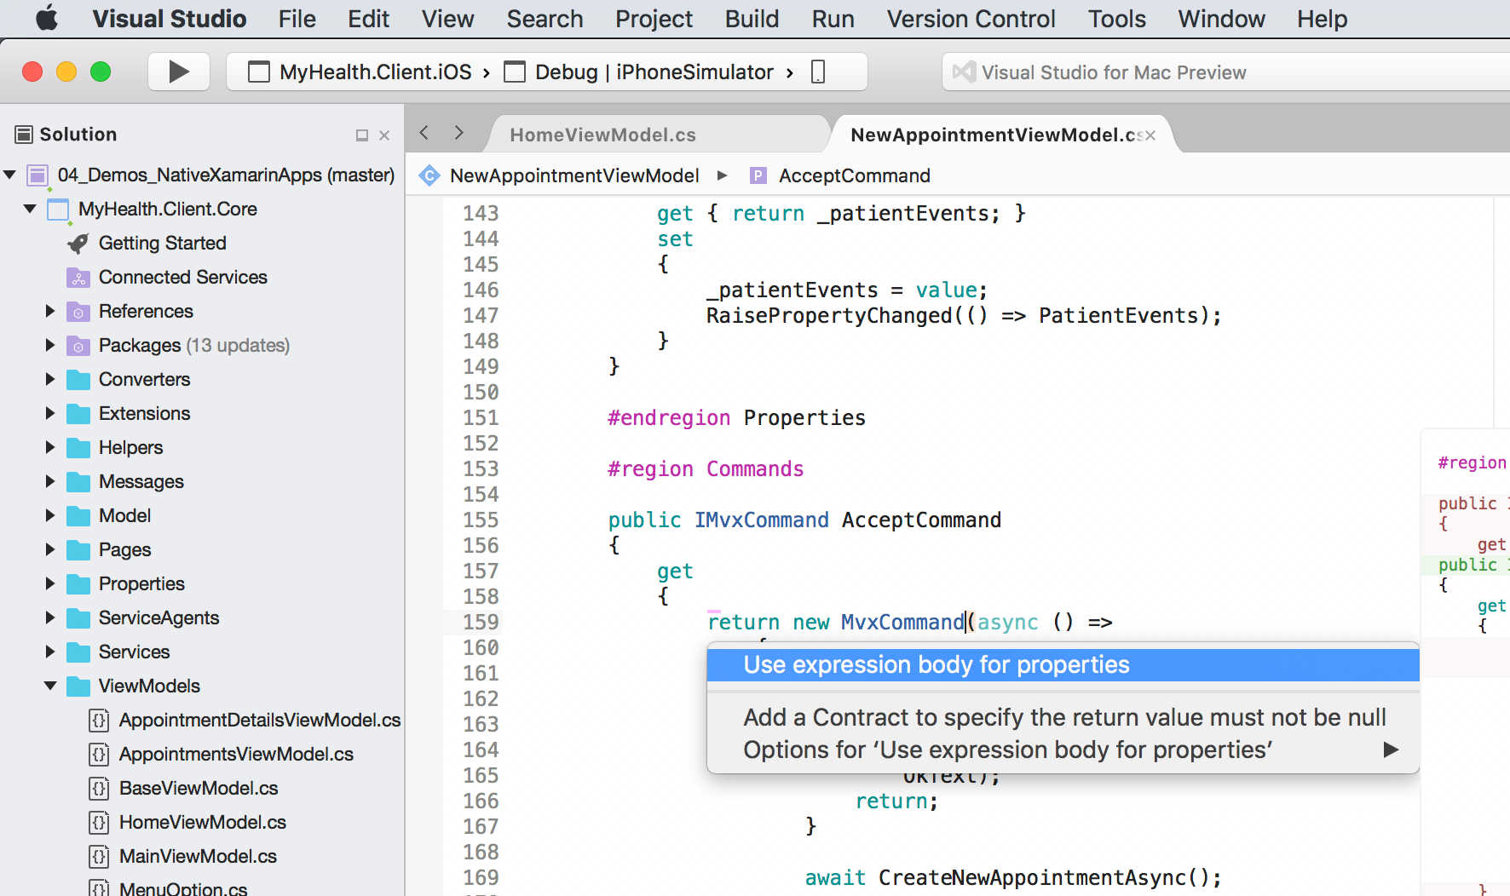Image resolution: width=1510 pixels, height=896 pixels.
Task: Open the Version Control menu
Action: (x=971, y=19)
